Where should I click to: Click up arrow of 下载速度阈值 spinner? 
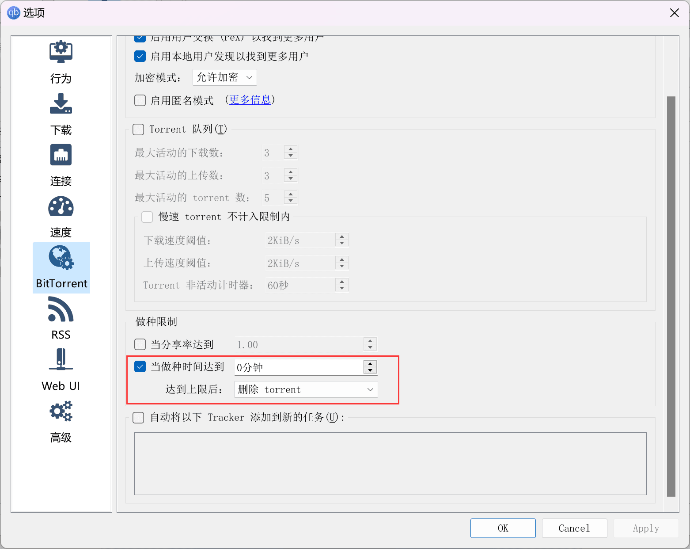click(342, 237)
